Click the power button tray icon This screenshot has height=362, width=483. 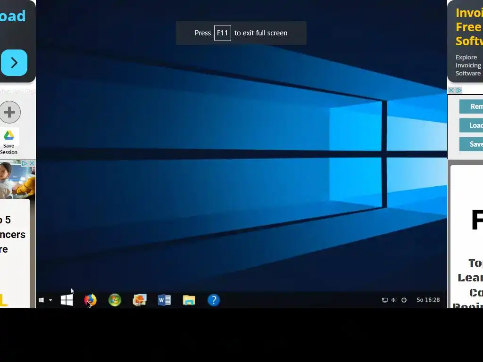tap(404, 300)
